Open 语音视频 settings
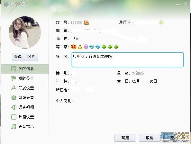 [x=25, y=107]
